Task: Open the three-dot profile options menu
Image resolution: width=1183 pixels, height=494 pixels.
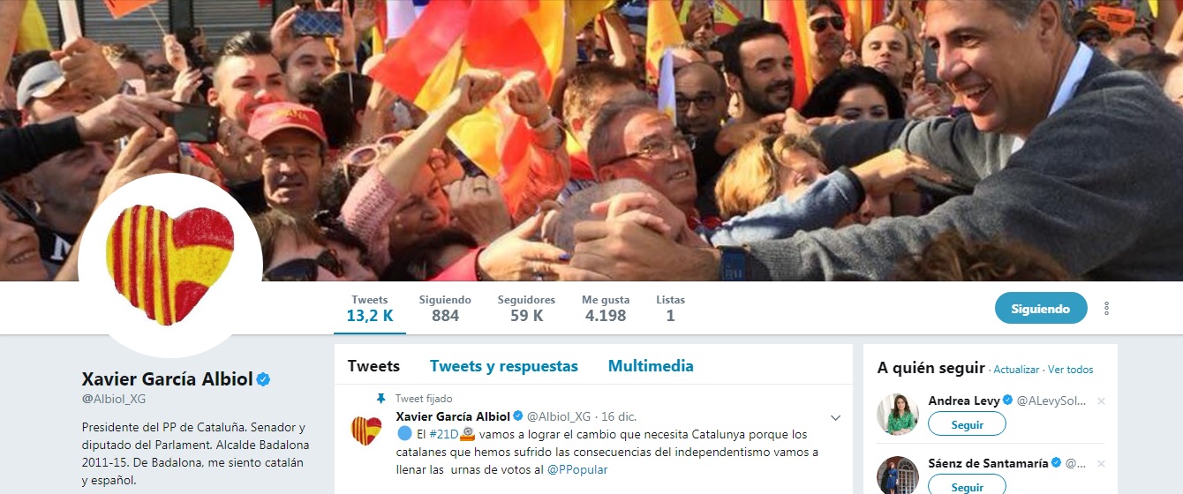Action: (x=1106, y=309)
